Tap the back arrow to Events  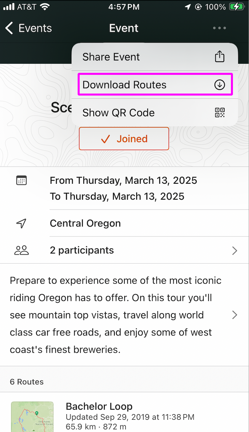coord(9,28)
